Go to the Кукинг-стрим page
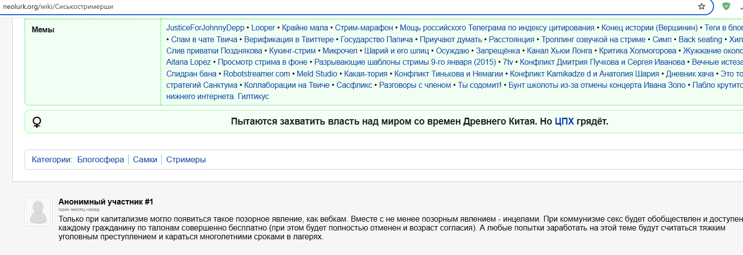Viewport: 743px width, 255px height. pyautogui.click(x=293, y=51)
